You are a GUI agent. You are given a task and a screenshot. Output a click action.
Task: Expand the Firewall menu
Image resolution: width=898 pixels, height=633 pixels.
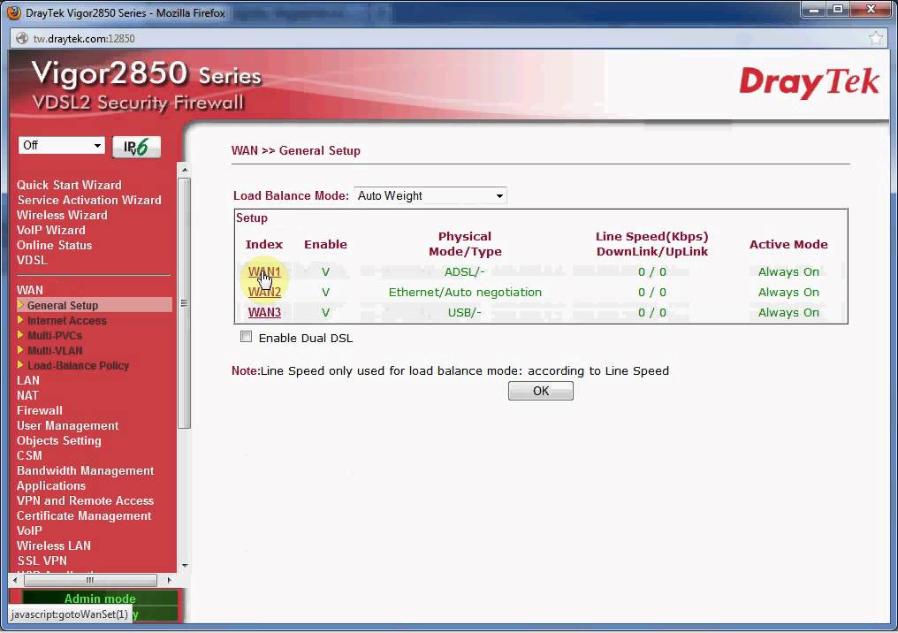pos(40,410)
